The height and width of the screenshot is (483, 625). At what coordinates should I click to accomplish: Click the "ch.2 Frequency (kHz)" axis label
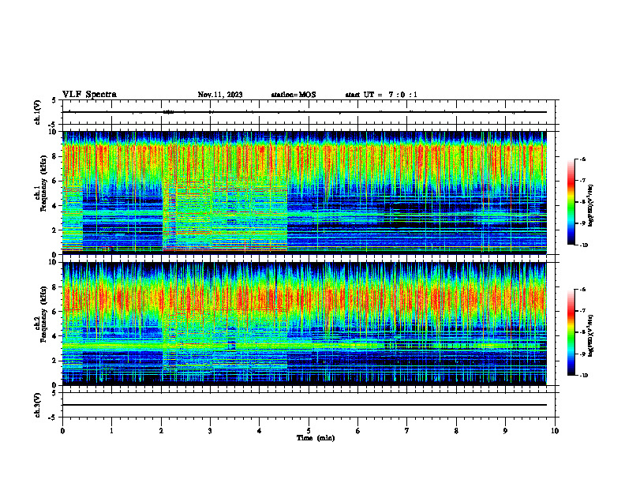(40, 314)
